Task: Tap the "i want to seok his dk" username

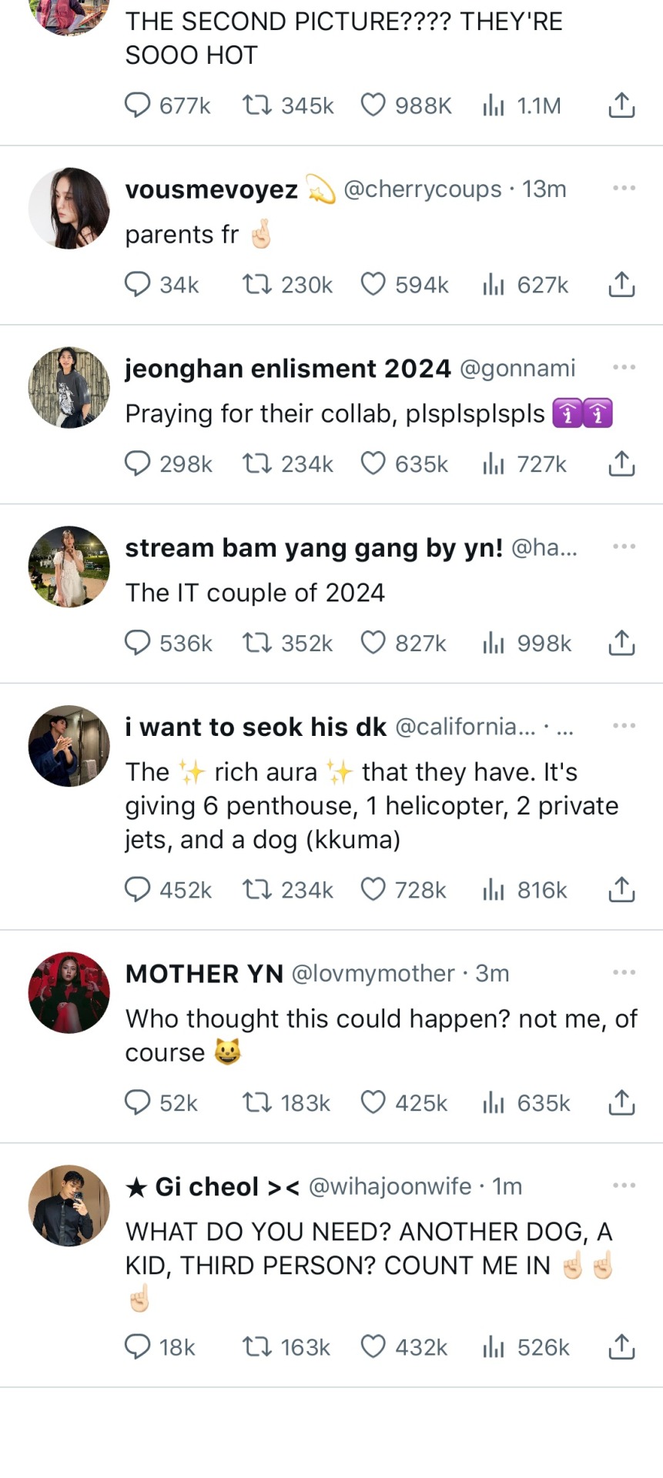Action: 256,727
